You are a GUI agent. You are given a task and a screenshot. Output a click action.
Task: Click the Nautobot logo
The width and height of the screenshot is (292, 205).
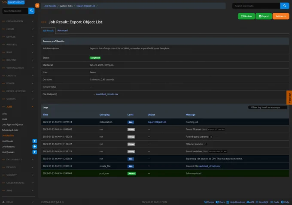(x=13, y=2)
